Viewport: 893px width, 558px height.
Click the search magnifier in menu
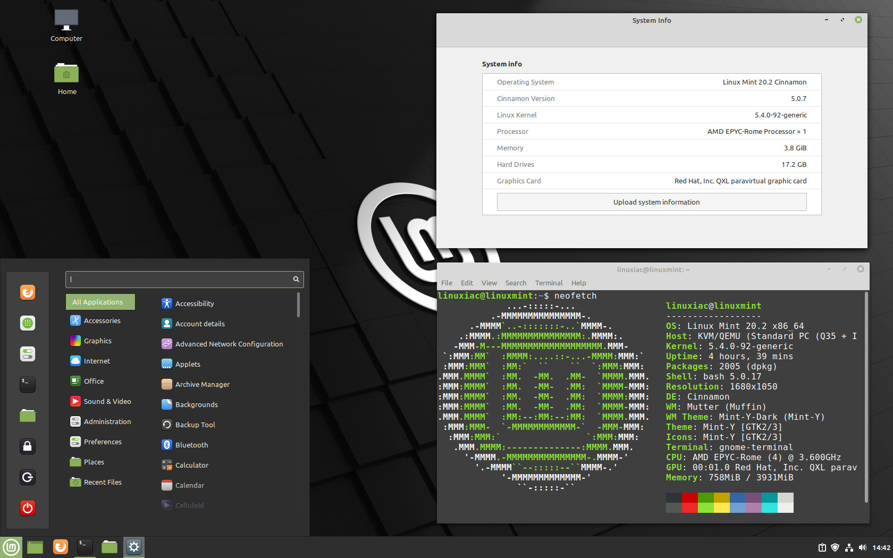pos(296,279)
